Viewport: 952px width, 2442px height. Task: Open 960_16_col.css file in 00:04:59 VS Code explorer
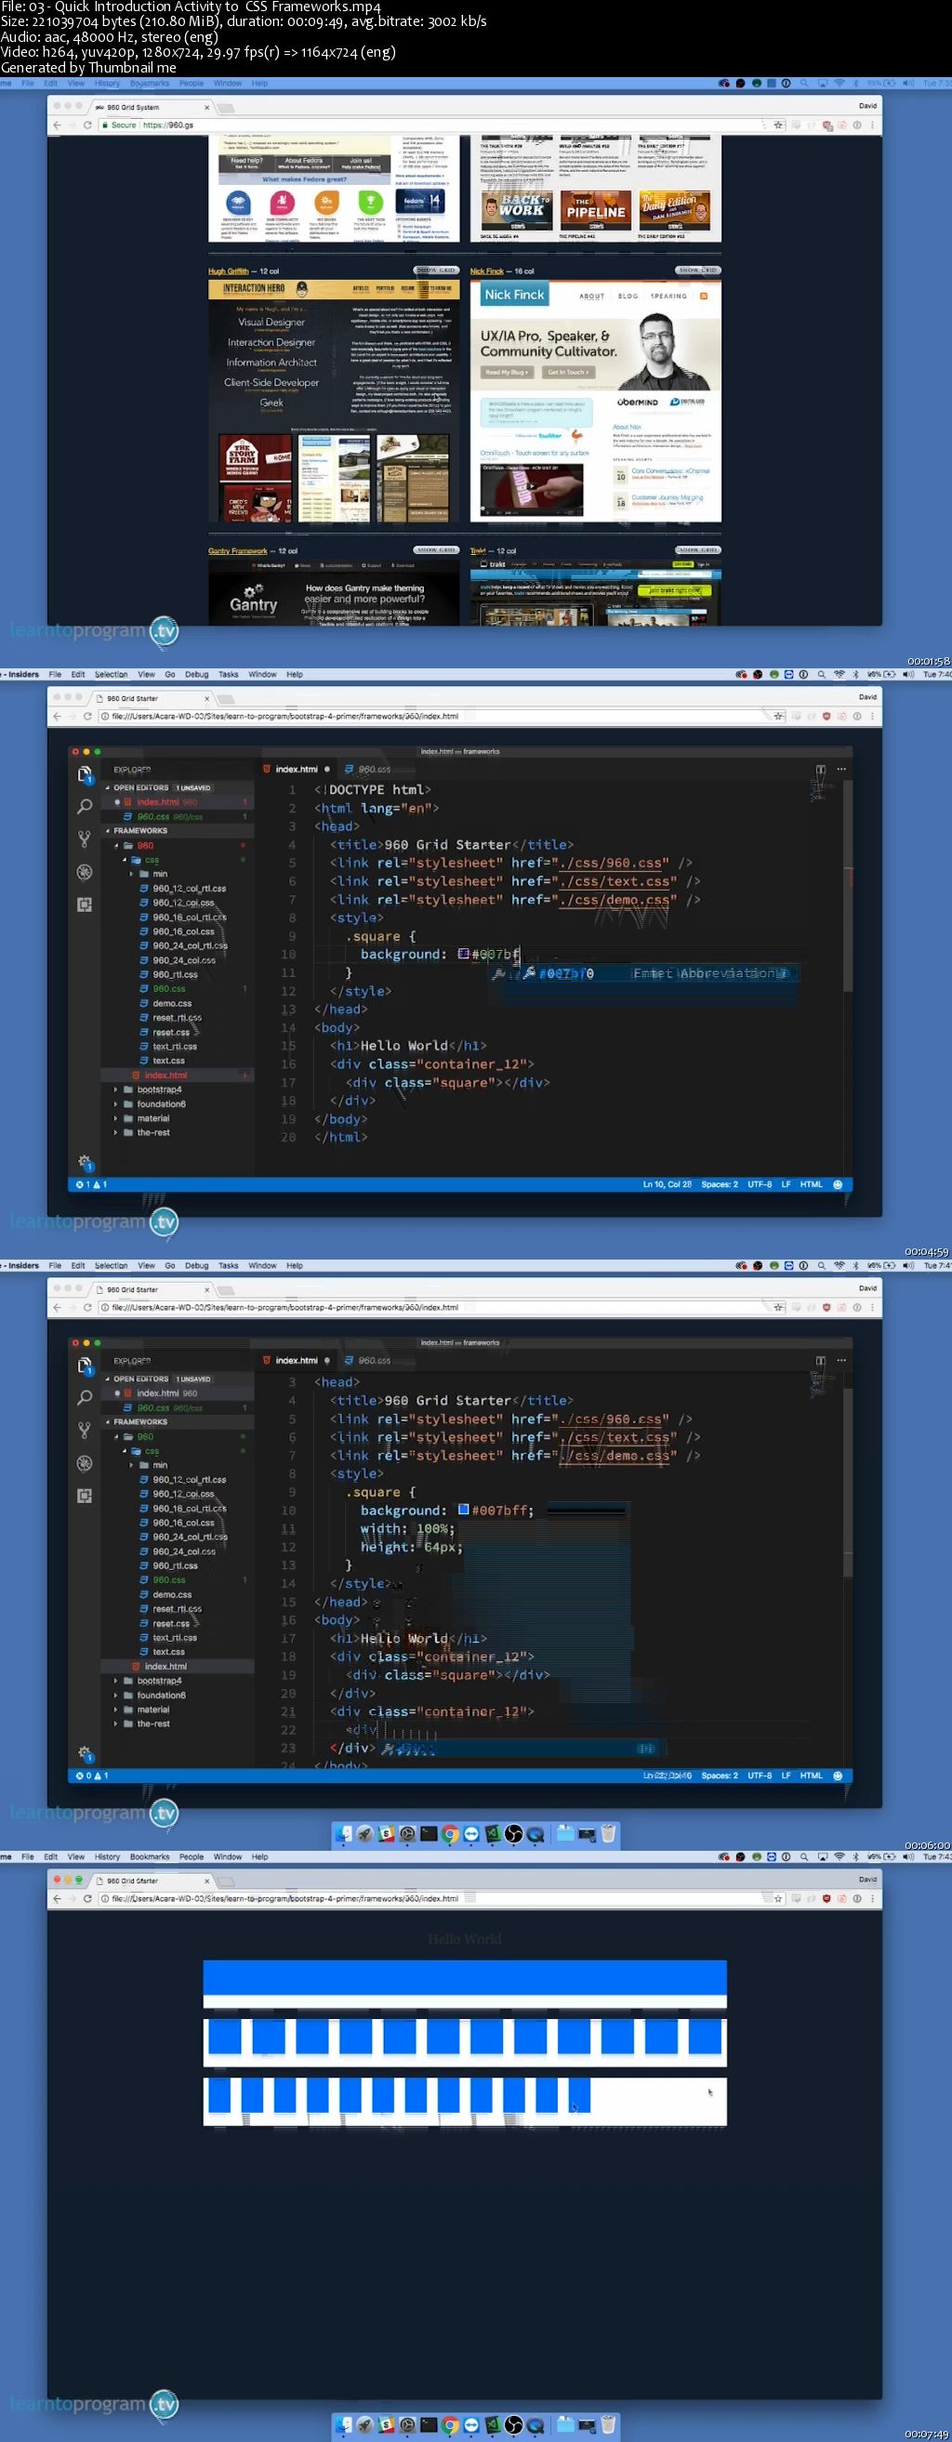(184, 931)
